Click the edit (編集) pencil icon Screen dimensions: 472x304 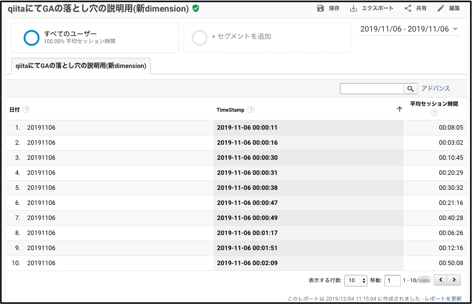(441, 8)
